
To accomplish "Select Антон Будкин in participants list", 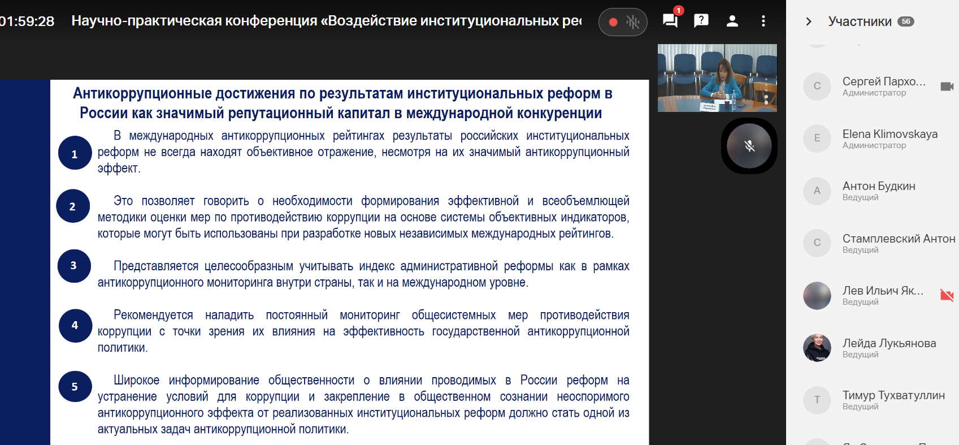I will [879, 186].
